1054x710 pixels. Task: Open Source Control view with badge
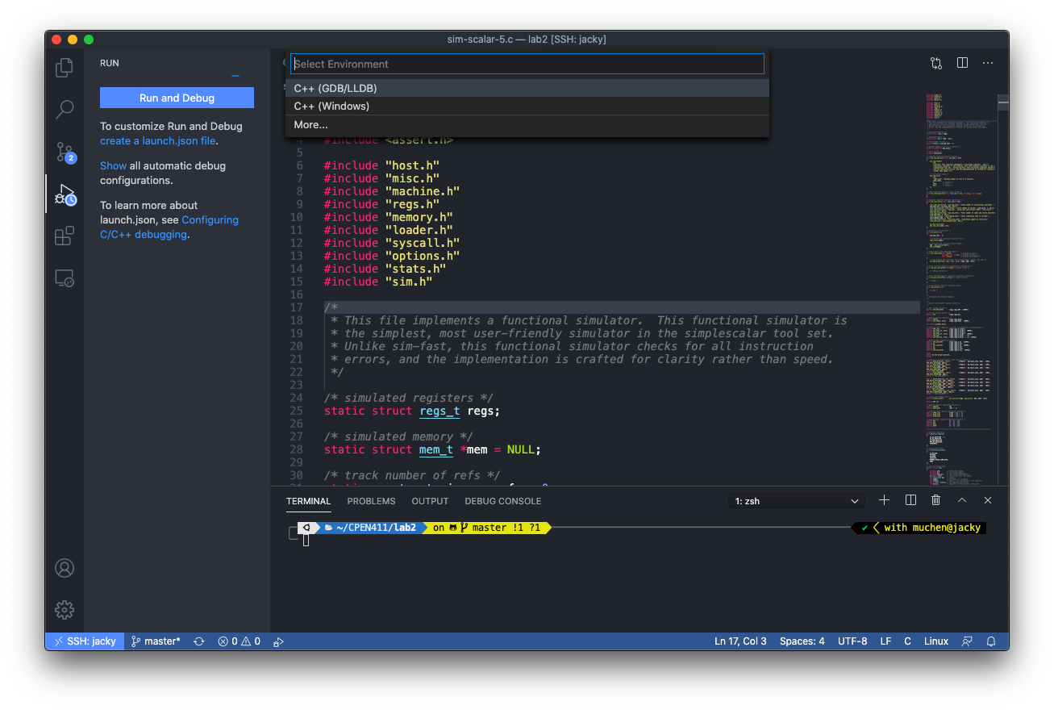coord(65,152)
